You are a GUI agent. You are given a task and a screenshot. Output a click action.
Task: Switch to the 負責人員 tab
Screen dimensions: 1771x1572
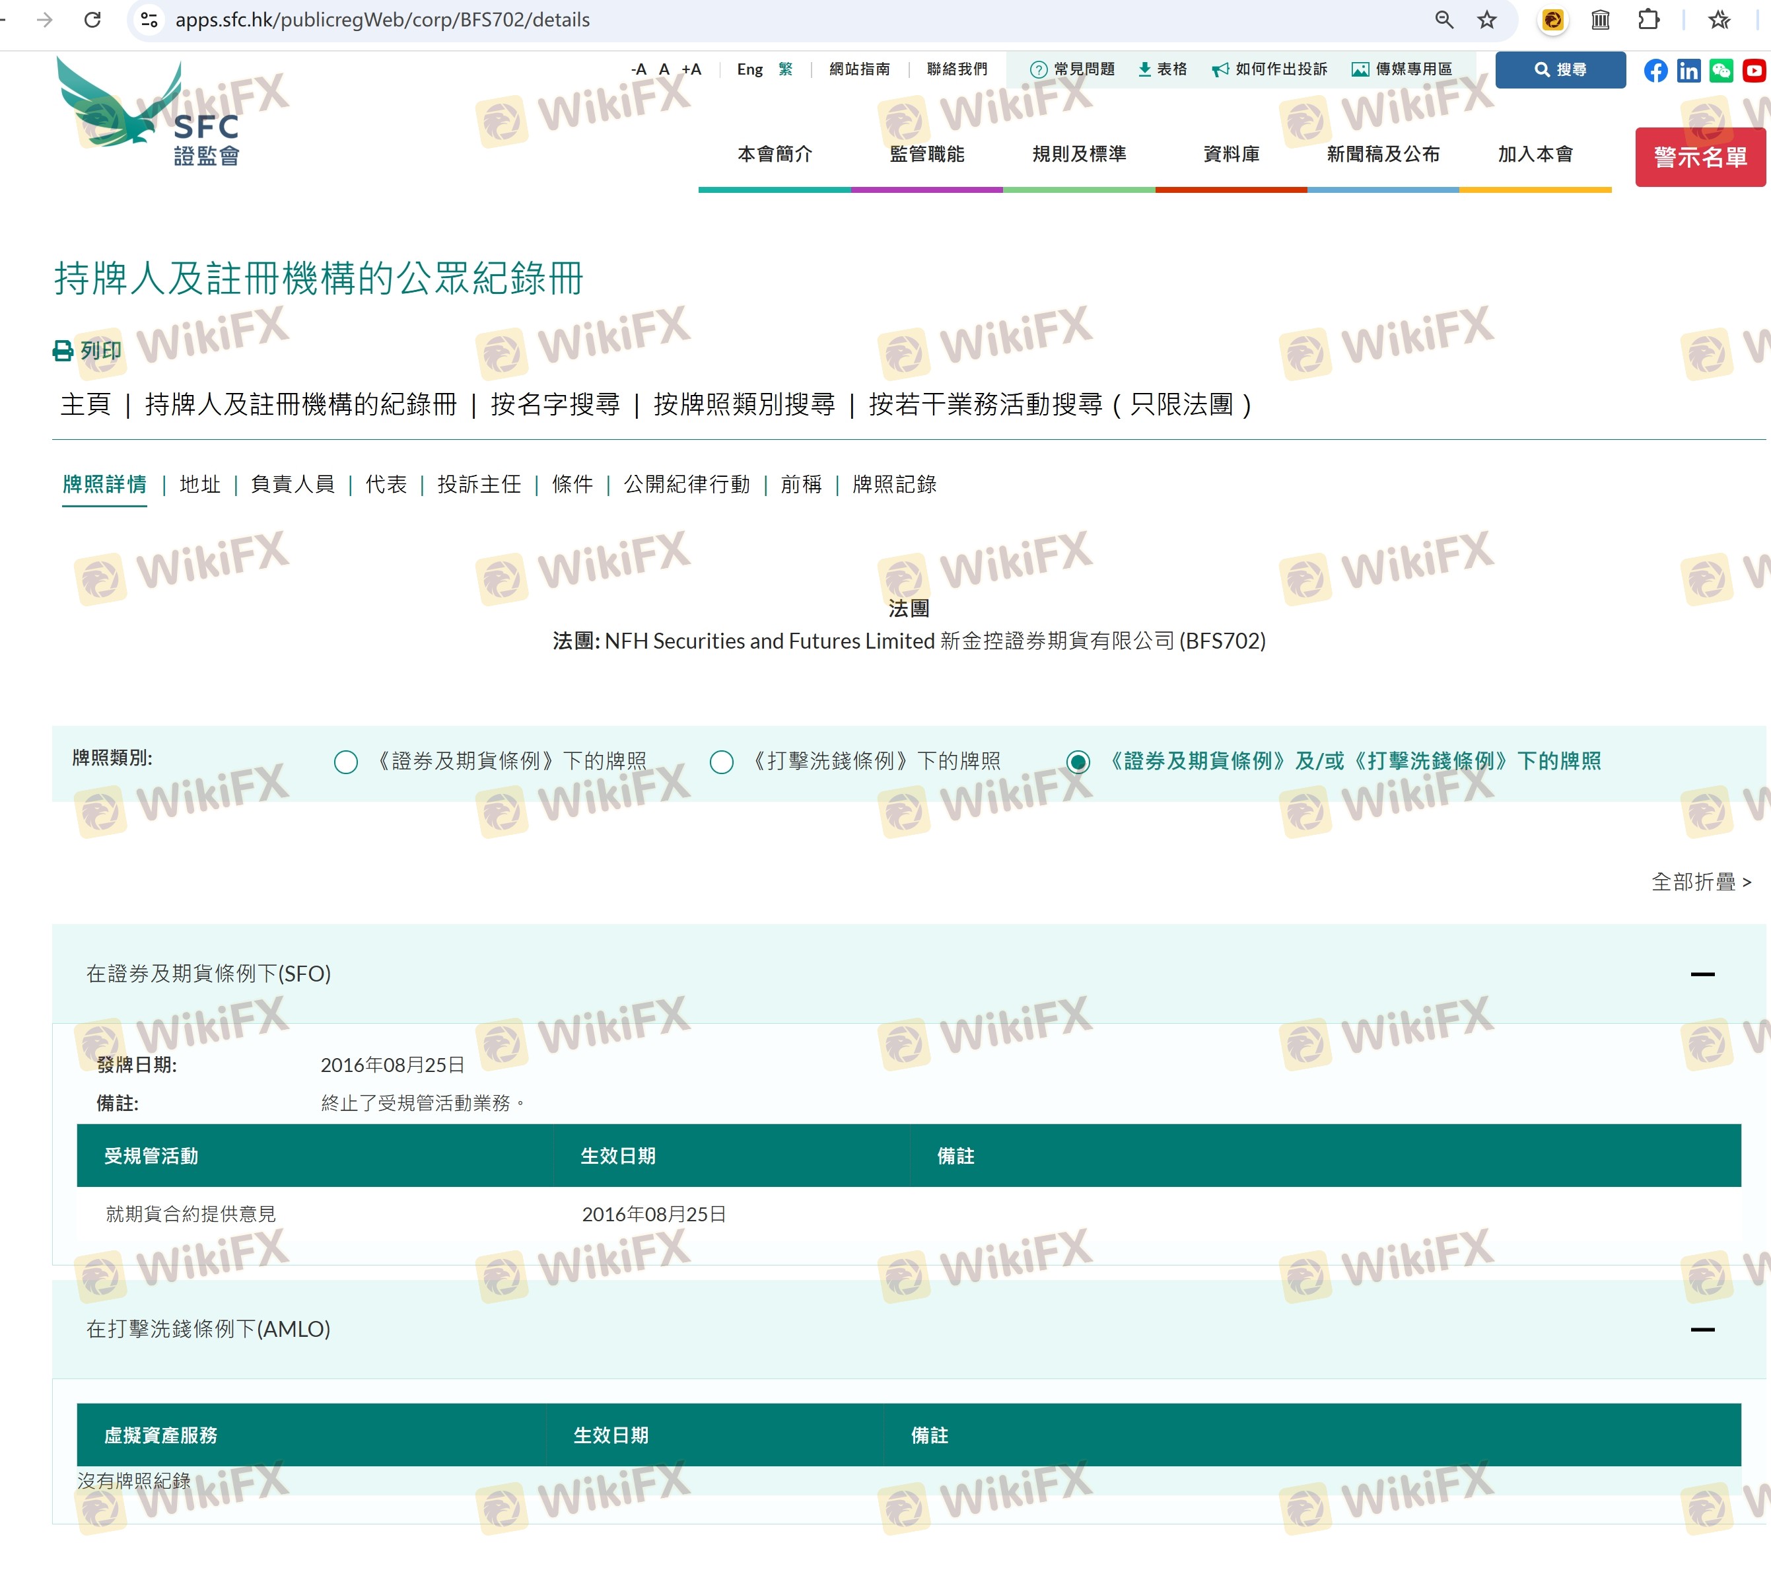[292, 484]
